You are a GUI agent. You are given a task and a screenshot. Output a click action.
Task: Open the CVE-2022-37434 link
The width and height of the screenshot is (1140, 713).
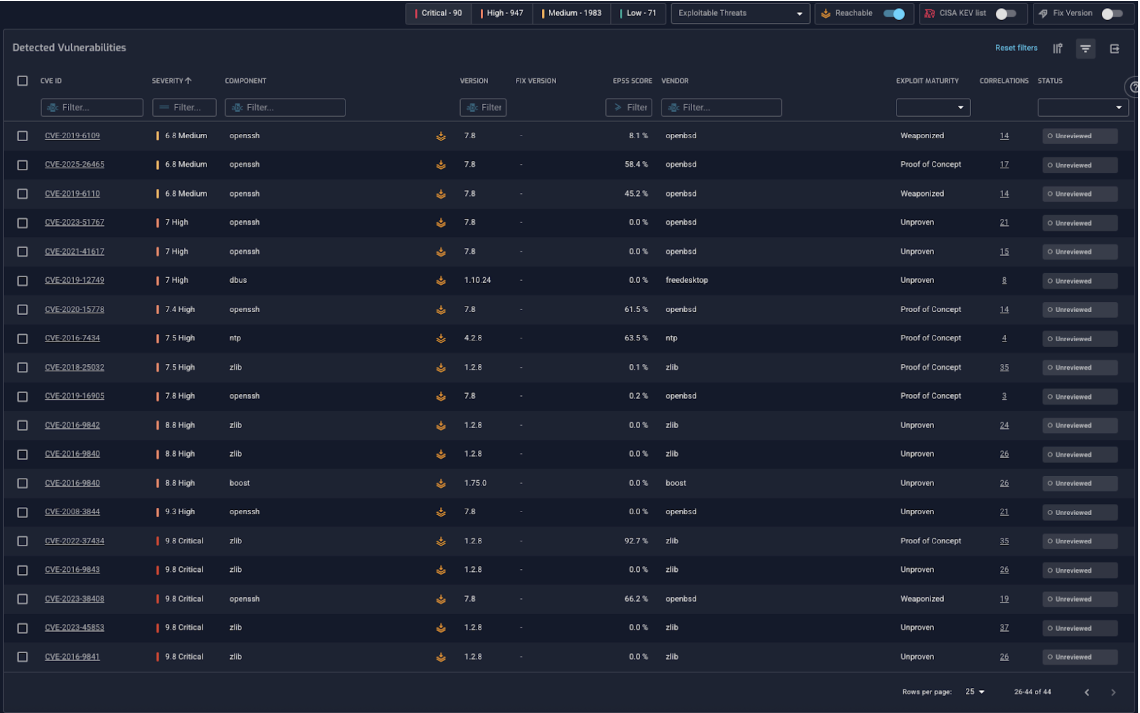(75, 541)
